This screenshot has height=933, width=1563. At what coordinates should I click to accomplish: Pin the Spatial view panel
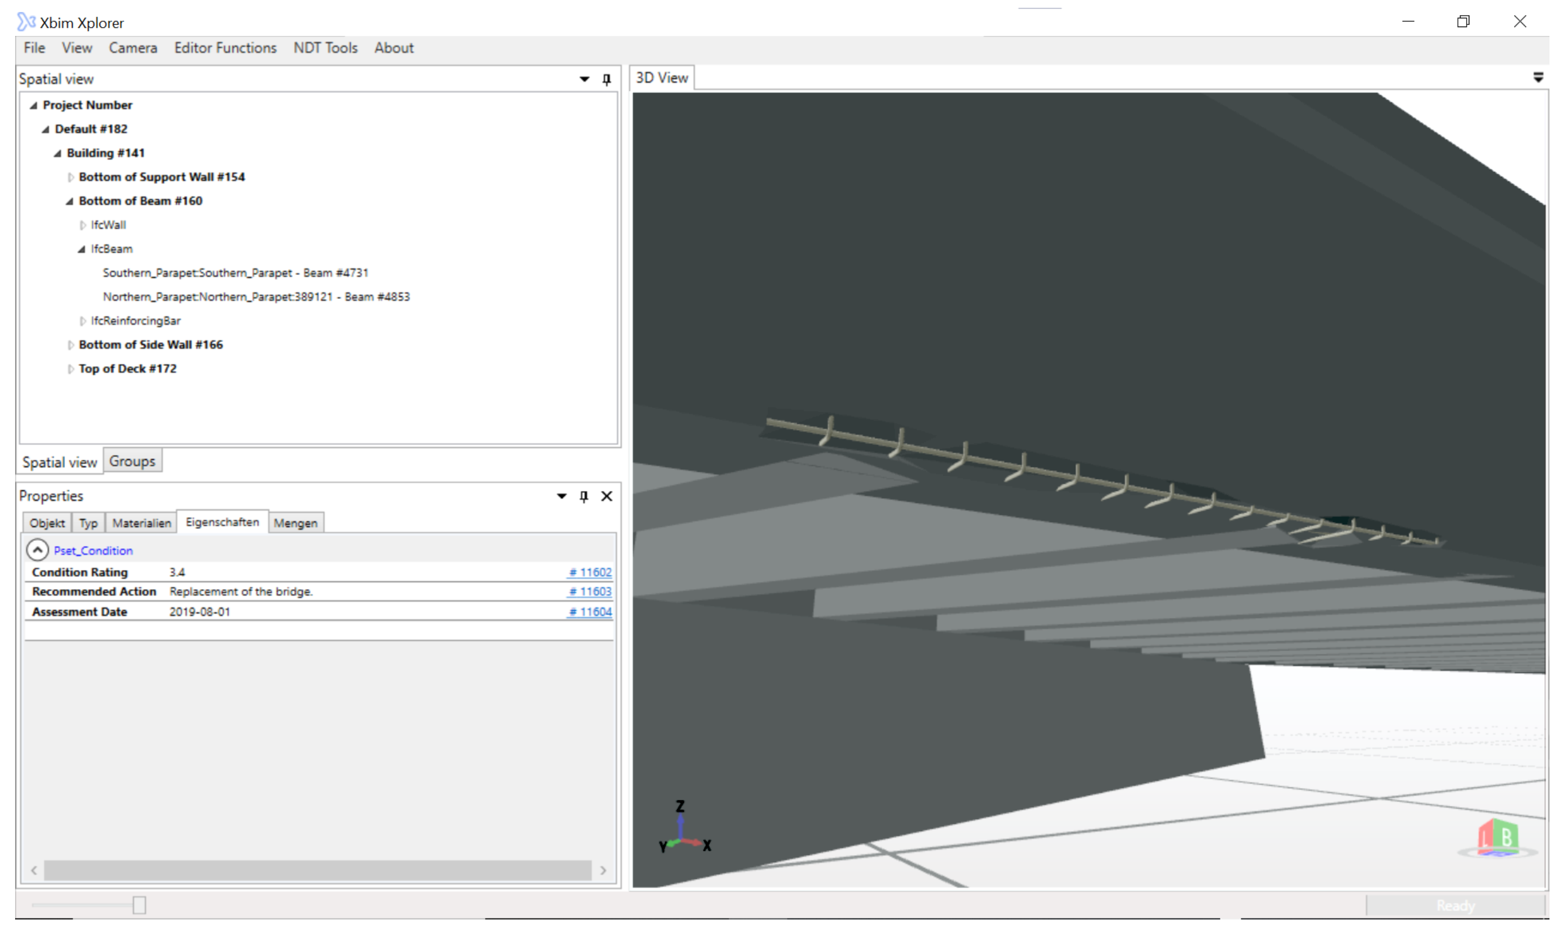click(x=606, y=79)
